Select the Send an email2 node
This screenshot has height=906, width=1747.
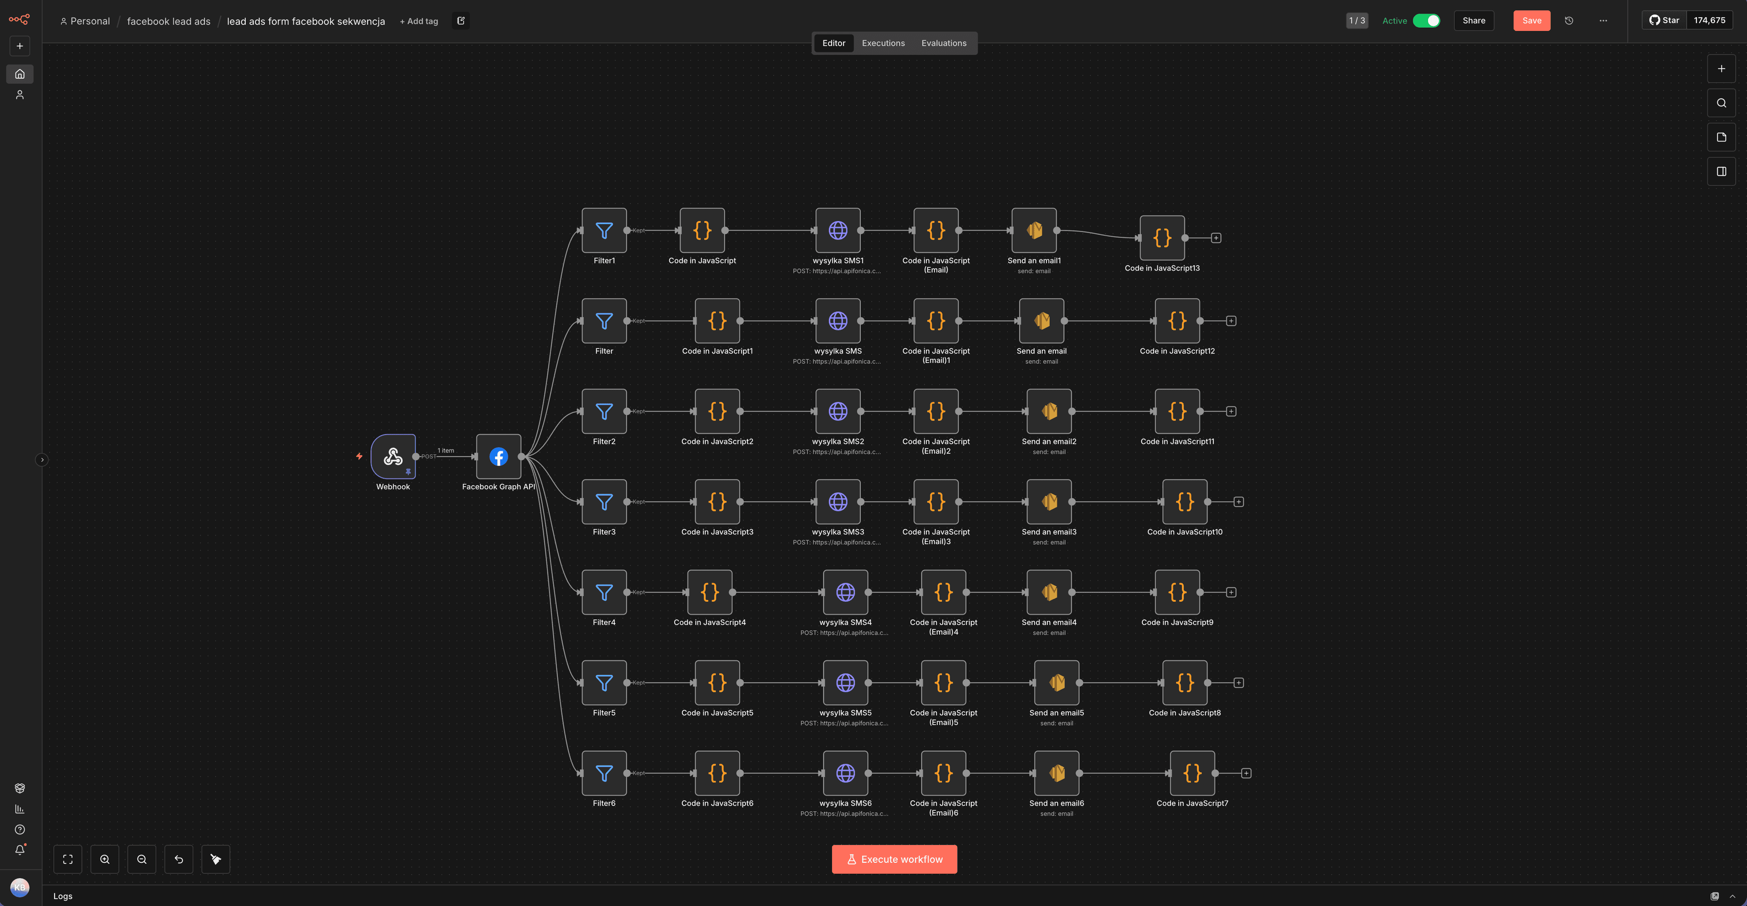(x=1049, y=412)
